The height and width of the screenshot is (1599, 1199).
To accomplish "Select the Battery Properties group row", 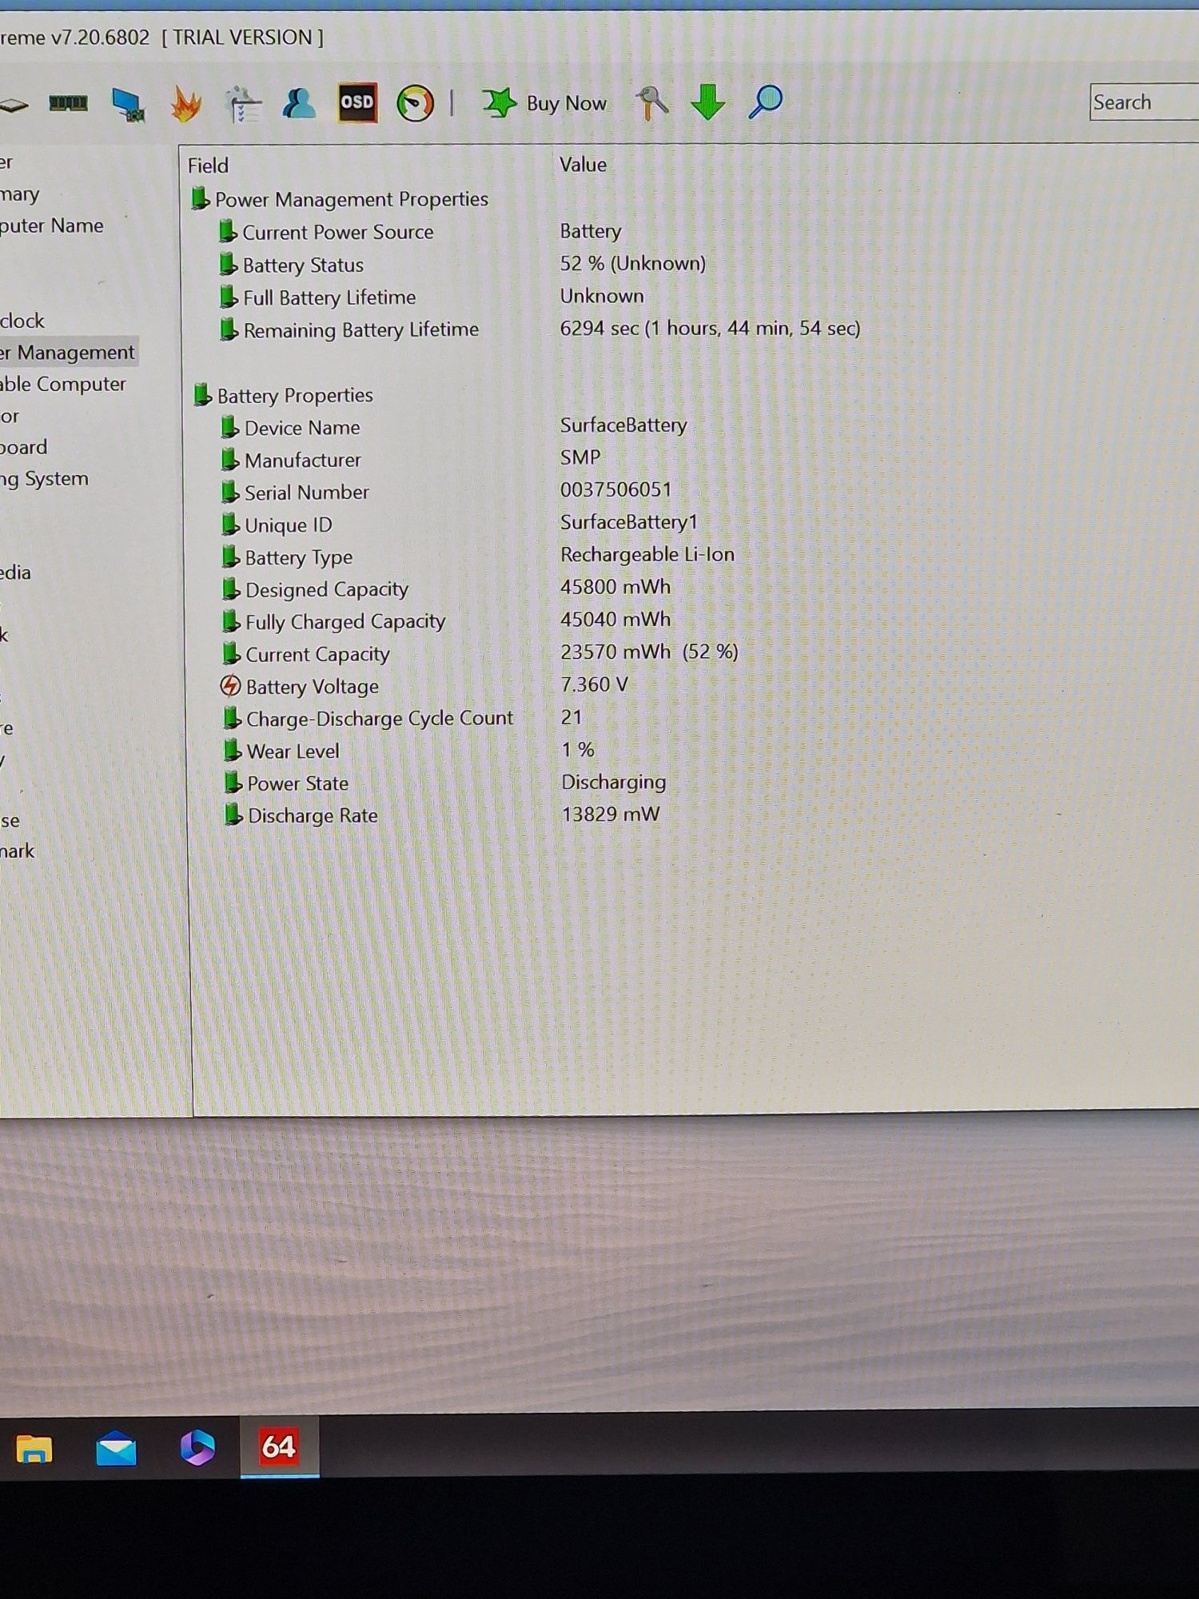I will click(283, 395).
